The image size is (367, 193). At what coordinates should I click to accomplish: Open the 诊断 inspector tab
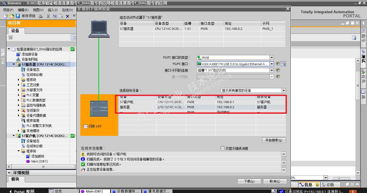[330, 185]
